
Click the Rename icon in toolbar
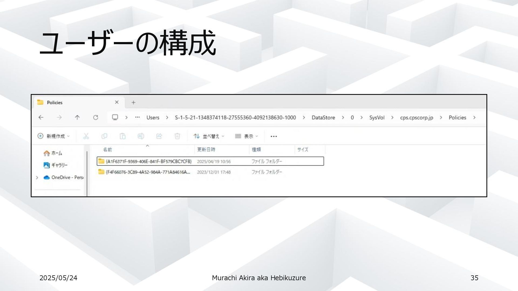141,136
